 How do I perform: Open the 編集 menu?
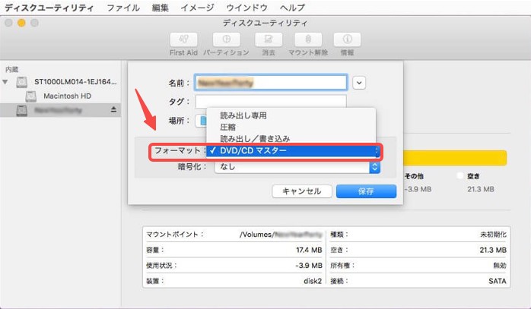click(161, 8)
